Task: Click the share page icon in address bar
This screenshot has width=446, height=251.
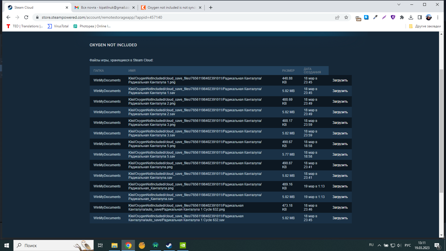Action: (x=337, y=17)
